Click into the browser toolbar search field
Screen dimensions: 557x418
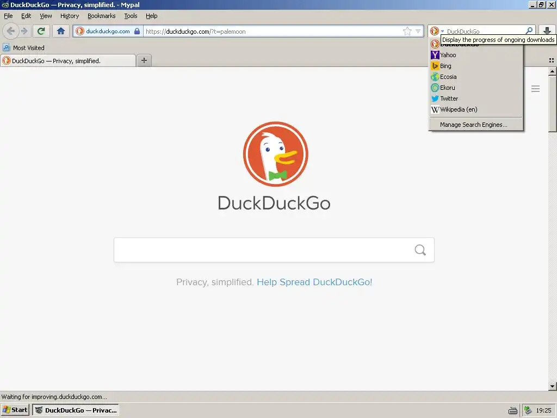(x=485, y=31)
